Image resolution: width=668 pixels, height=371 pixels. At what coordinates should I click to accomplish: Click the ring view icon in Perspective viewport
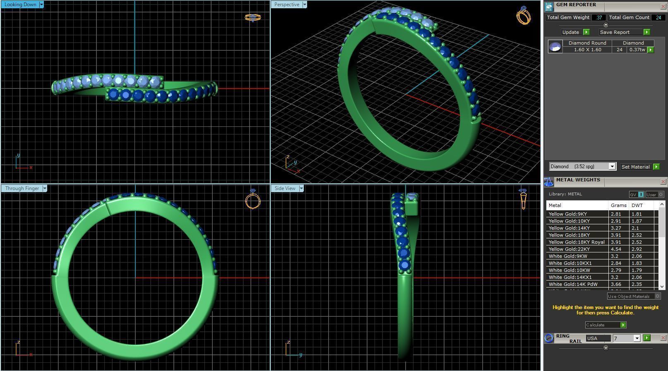tap(524, 15)
